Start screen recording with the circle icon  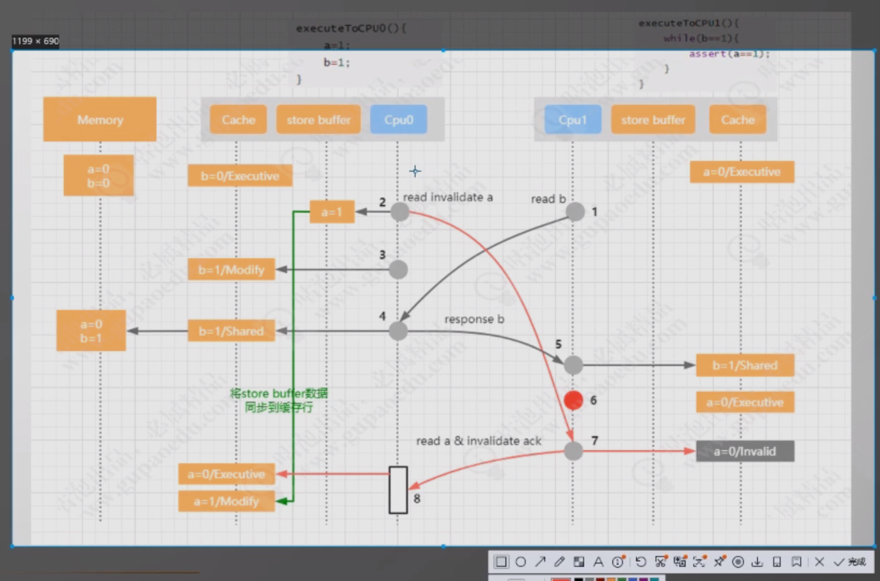pos(738,562)
